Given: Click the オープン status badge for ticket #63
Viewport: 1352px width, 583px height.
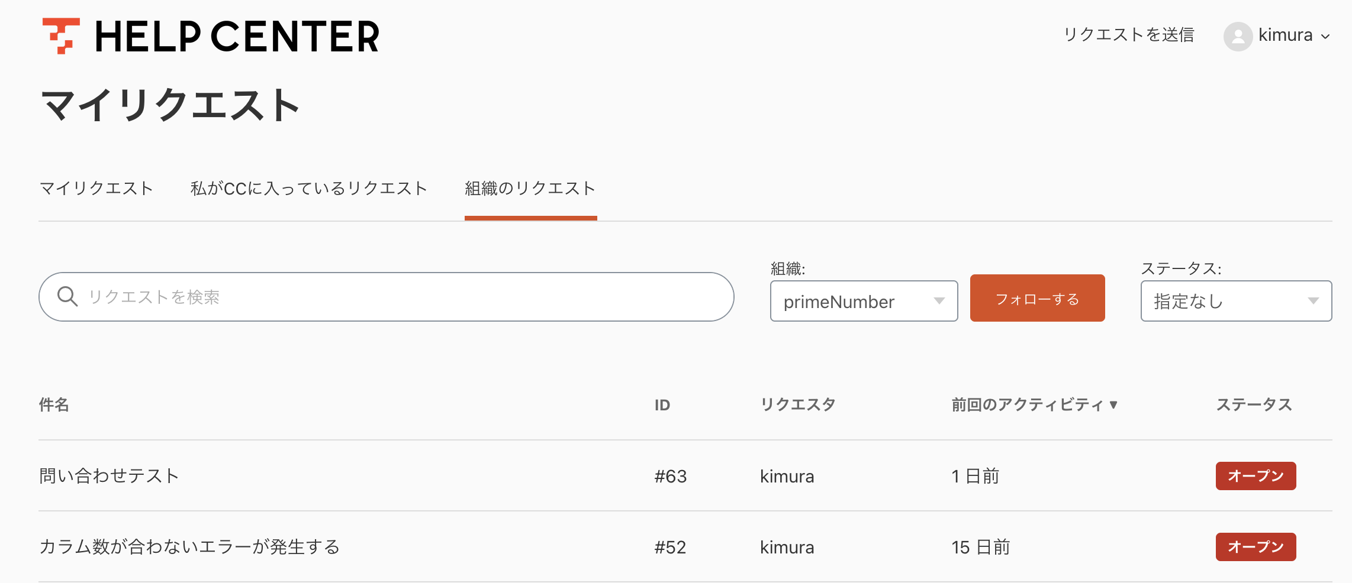Looking at the screenshot, I should click(x=1256, y=475).
